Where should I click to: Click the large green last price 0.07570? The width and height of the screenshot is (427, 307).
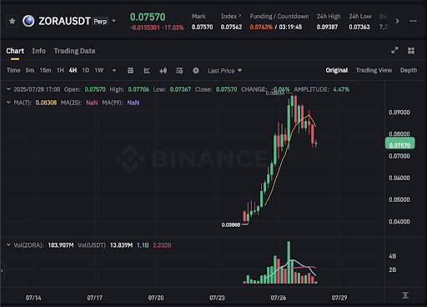[x=148, y=18]
